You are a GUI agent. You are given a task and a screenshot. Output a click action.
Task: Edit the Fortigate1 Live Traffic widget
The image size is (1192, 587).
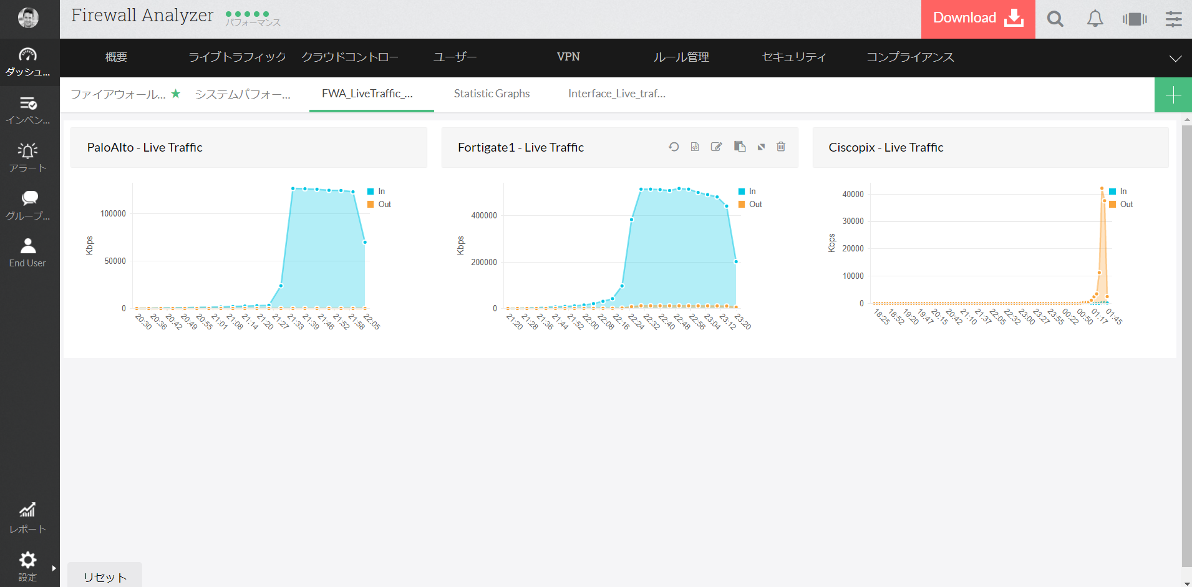[717, 147]
